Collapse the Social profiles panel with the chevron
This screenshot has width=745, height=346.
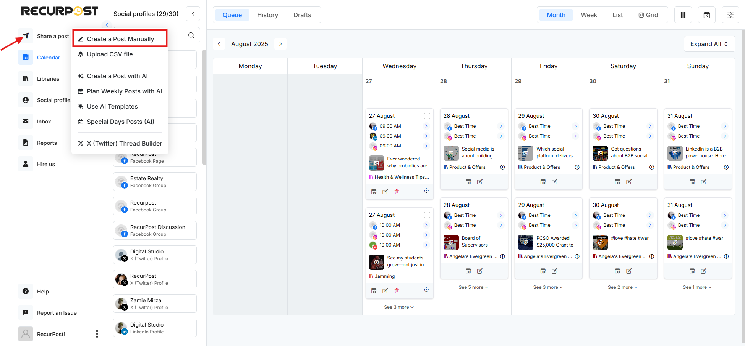193,14
